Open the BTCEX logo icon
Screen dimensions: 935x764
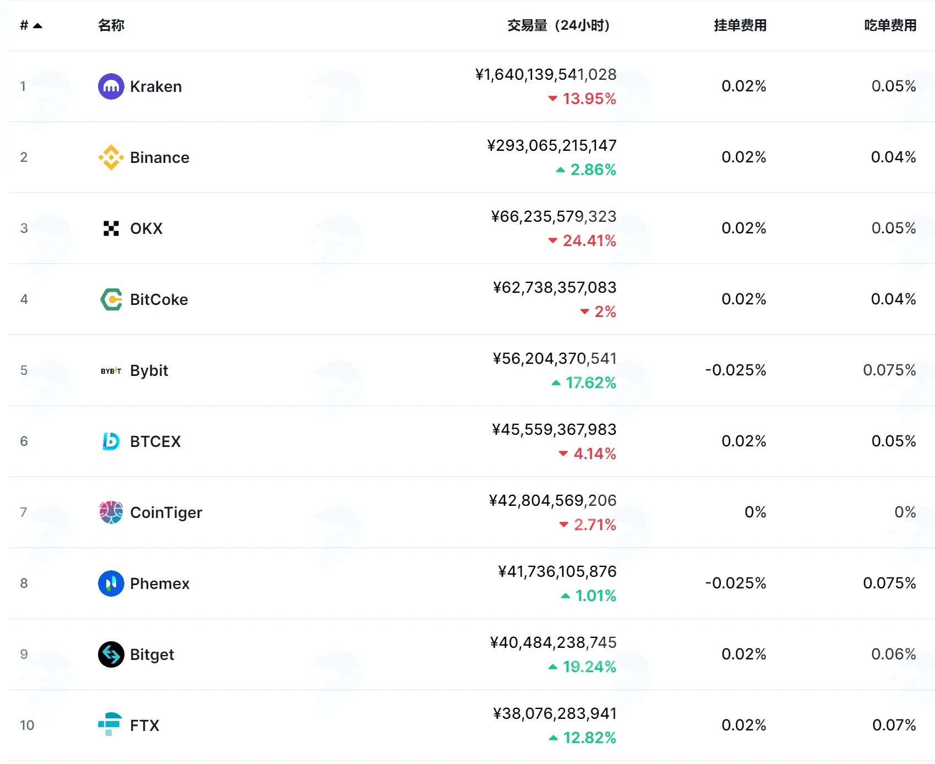[111, 441]
